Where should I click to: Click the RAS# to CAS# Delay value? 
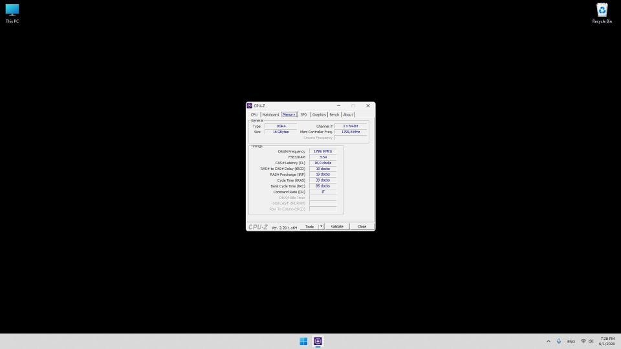[x=323, y=169]
